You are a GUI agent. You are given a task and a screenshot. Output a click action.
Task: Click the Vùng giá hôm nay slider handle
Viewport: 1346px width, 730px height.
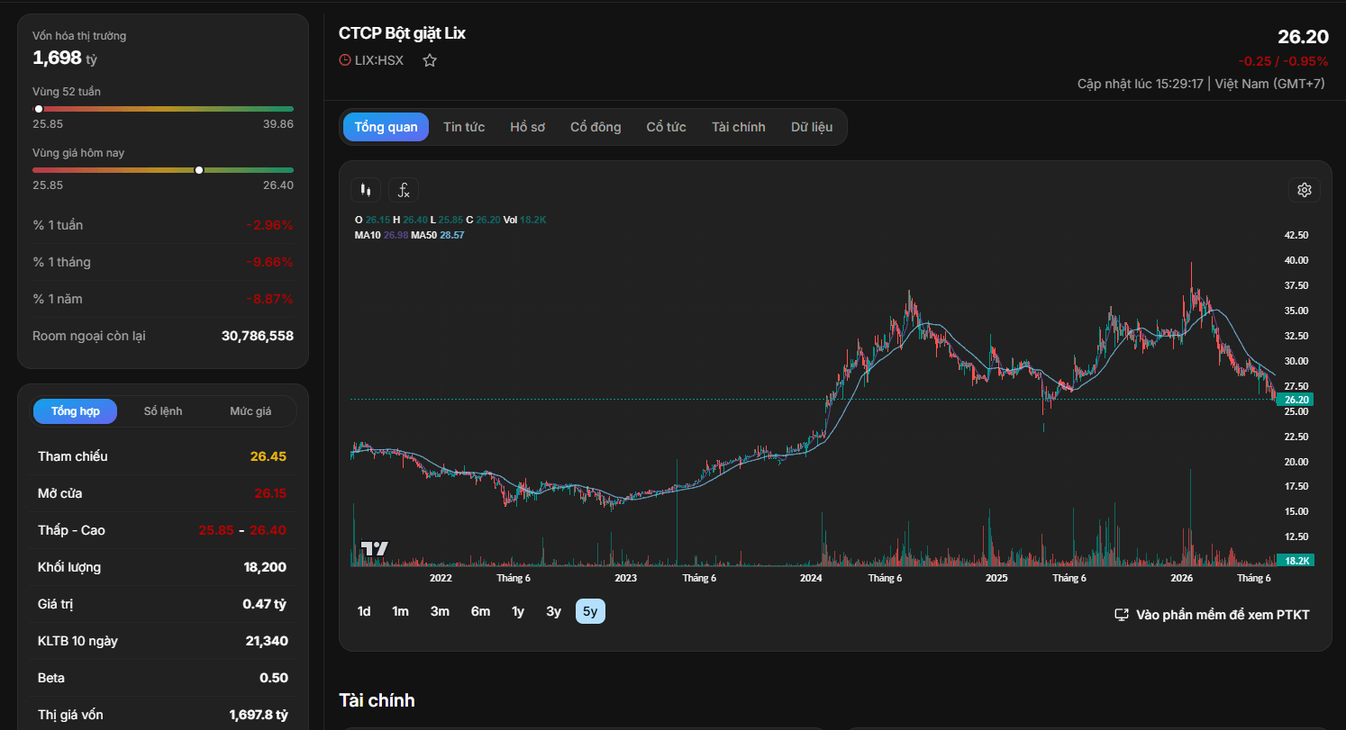pyautogui.click(x=199, y=170)
